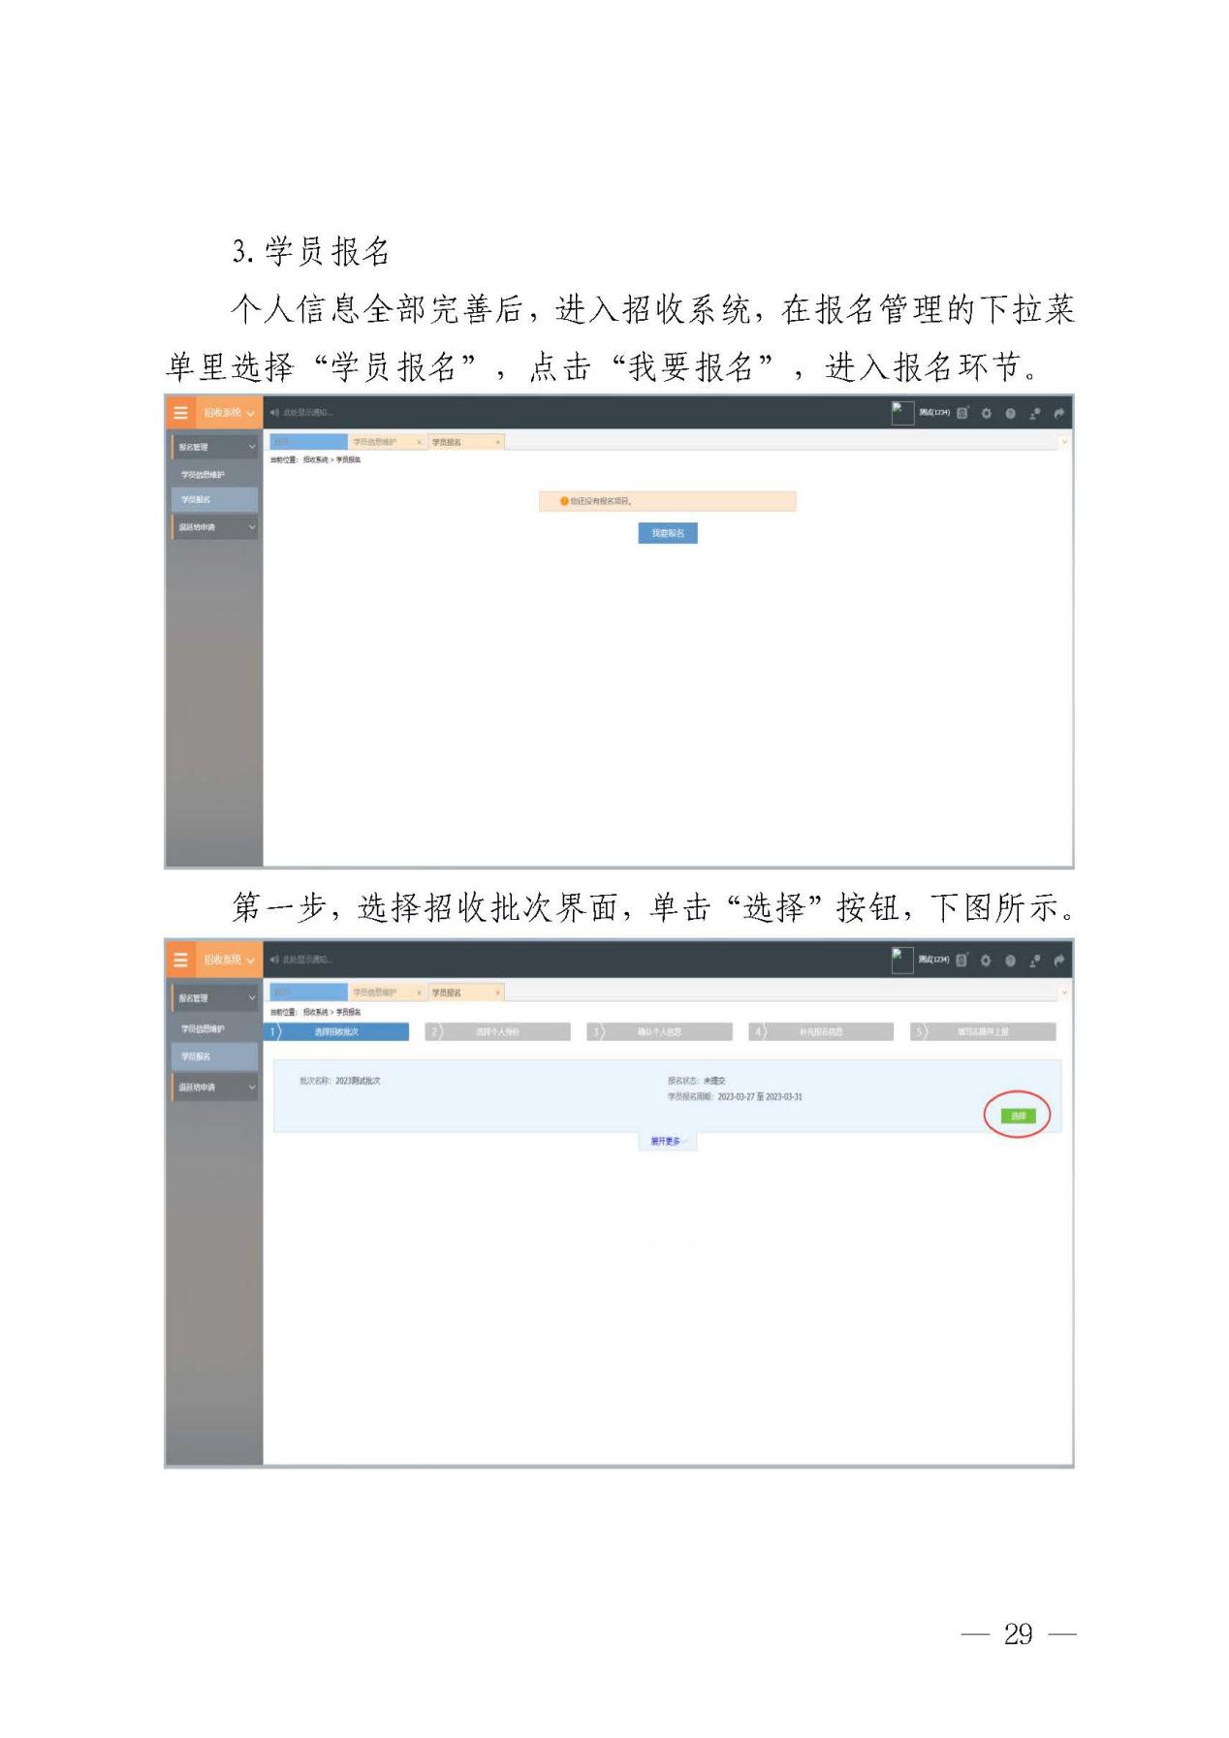This screenshot has height=1738, width=1229.
Task: Click help circle icon on 我要报名 screen
Action: (1010, 413)
